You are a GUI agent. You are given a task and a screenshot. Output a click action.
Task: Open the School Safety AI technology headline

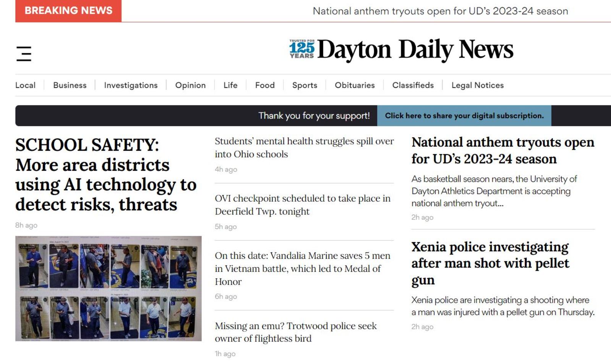(106, 175)
